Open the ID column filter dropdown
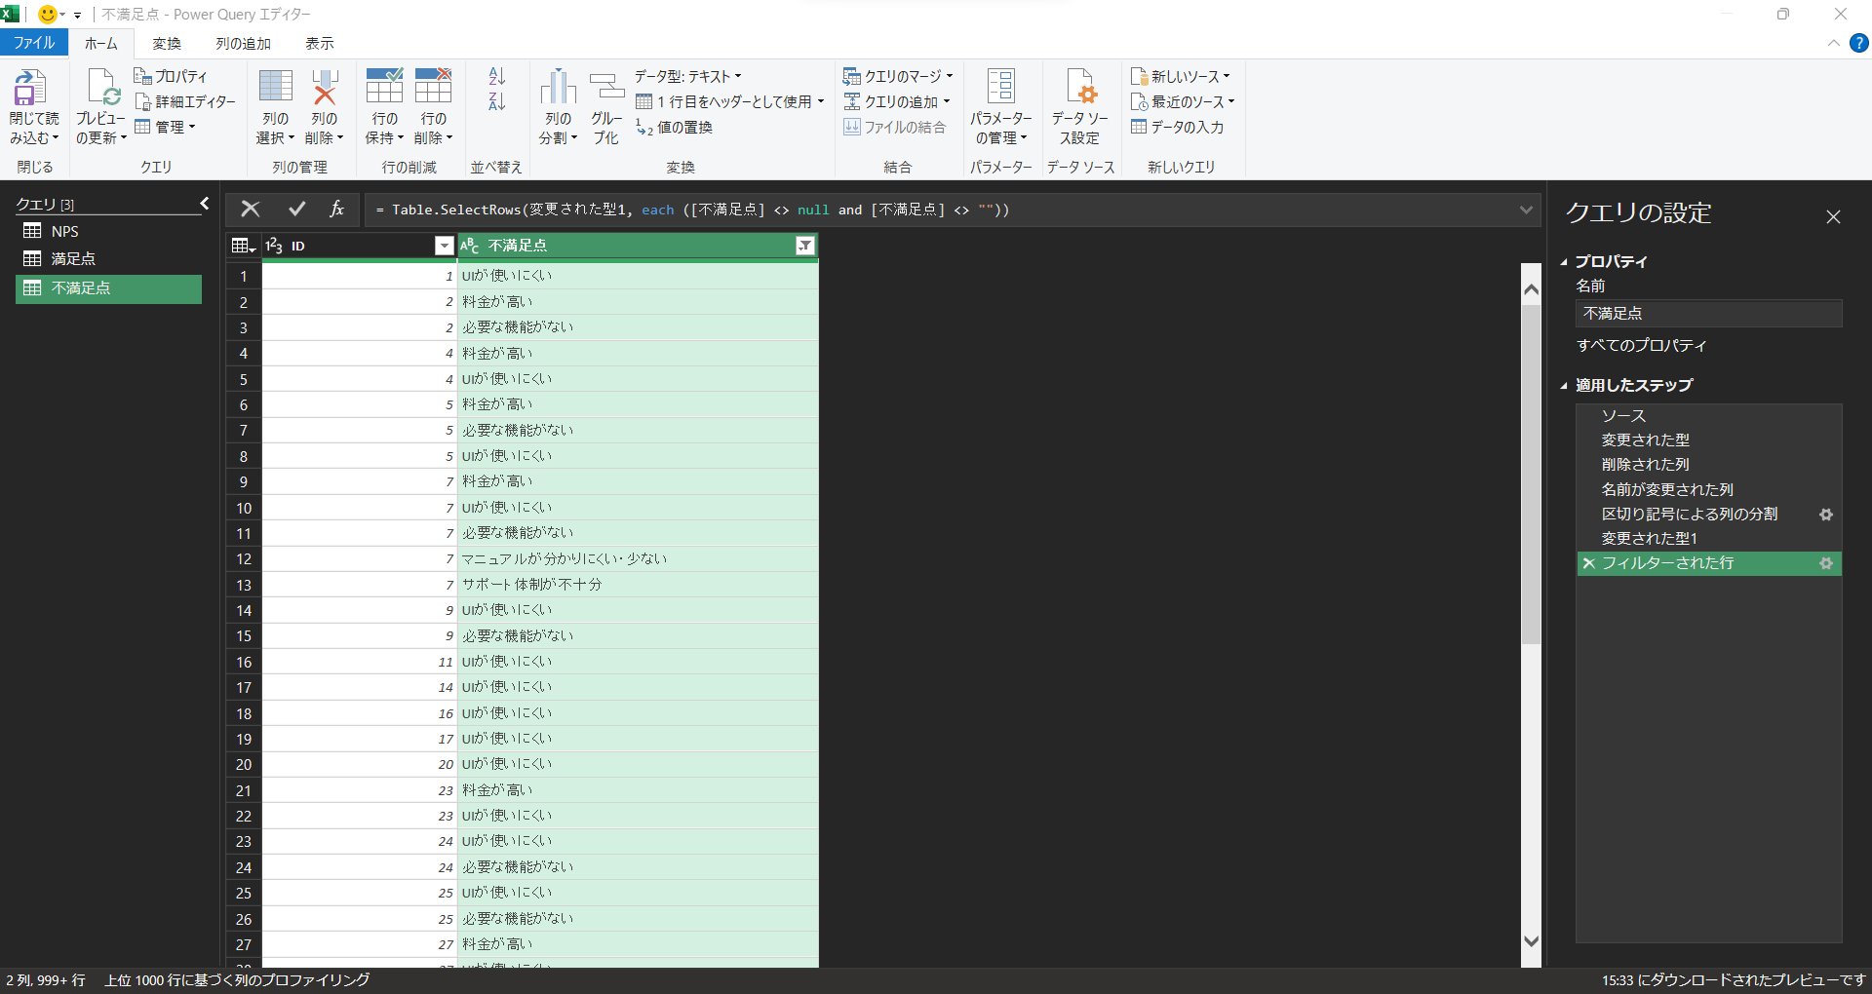 click(x=444, y=246)
